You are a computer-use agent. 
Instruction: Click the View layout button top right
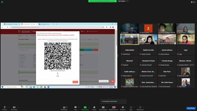click(x=193, y=2)
